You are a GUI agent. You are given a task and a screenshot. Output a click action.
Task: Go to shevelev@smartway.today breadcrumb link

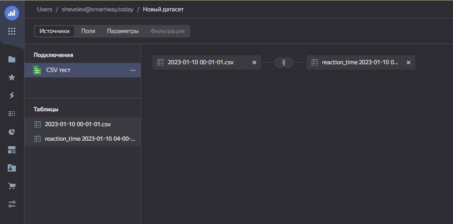pos(97,10)
